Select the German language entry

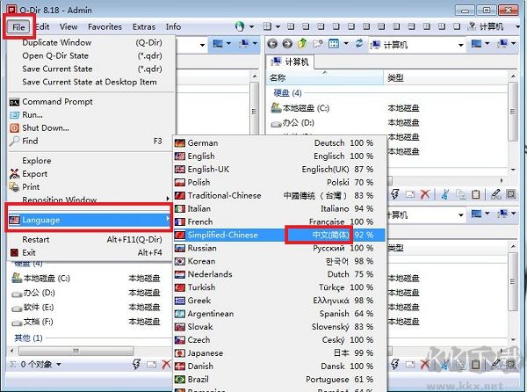pos(279,143)
